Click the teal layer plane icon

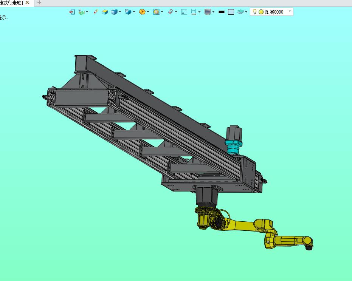(240, 12)
